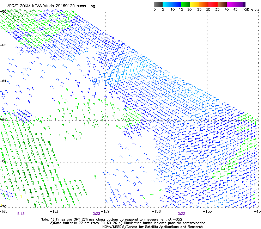Click the "35" label under the color scale
Image resolution: width=261 pixels, height=229 pixels.
(217, 10)
